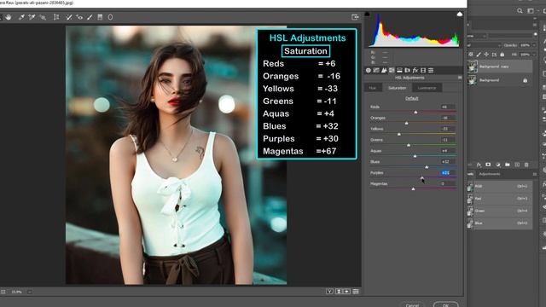The image size is (546, 307).
Task: Click the Aquas saturation slider handle
Action: click(x=415, y=156)
